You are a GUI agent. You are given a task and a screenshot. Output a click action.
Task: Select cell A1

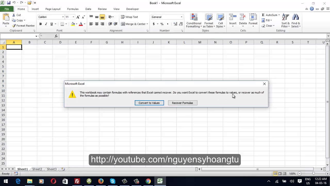coord(14,47)
